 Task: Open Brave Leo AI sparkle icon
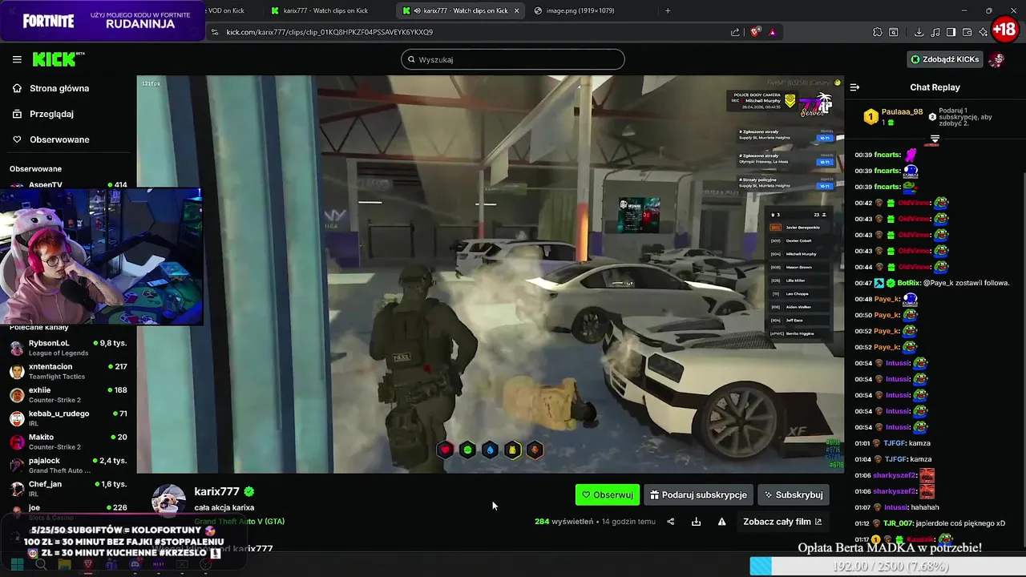(x=984, y=32)
